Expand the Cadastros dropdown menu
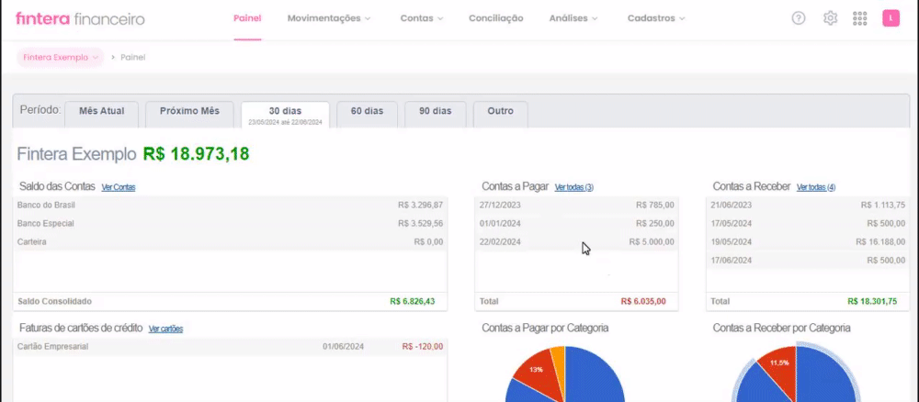Image resolution: width=919 pixels, height=402 pixels. [656, 18]
